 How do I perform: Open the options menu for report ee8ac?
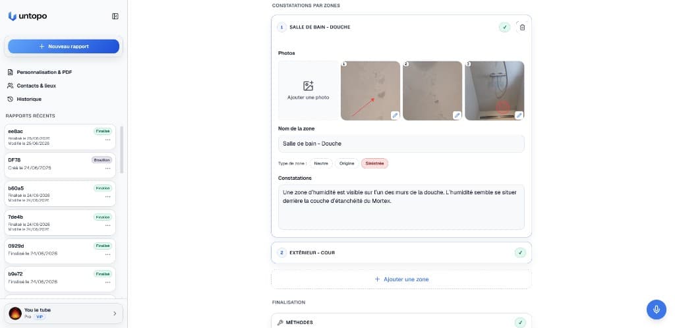pos(107,140)
